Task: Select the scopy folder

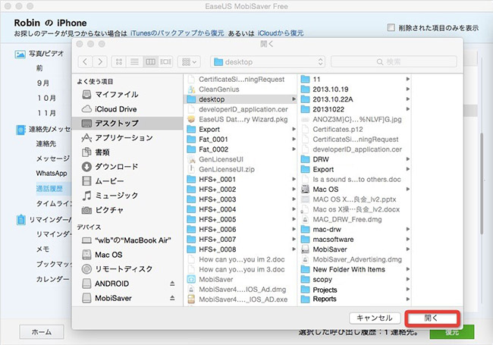Action: [355, 279]
